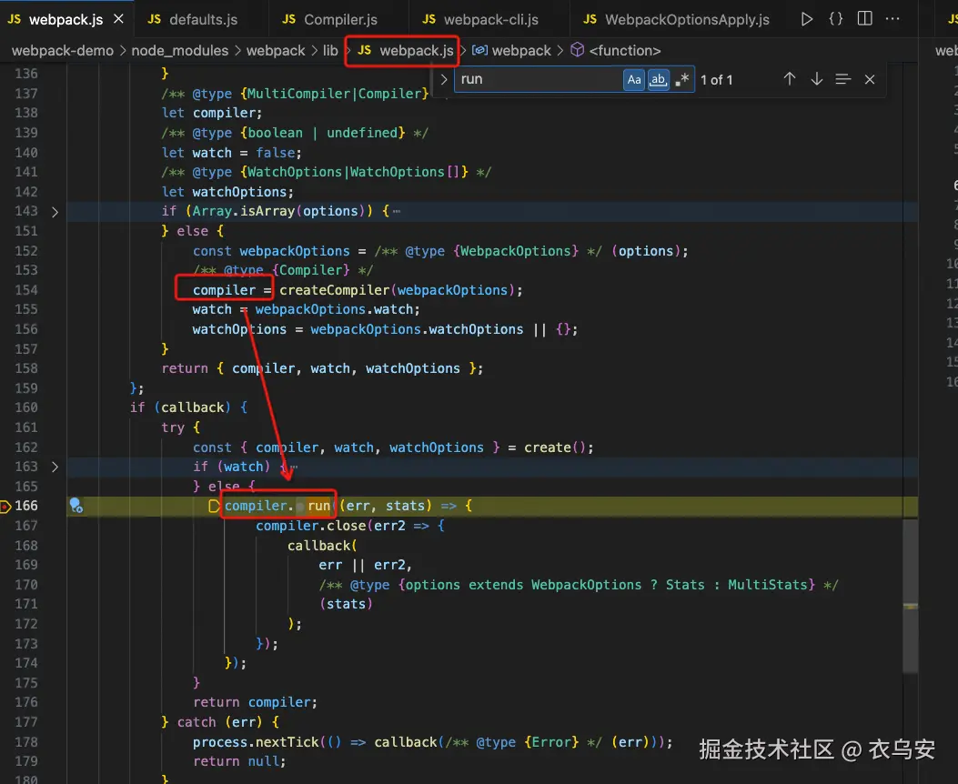Image resolution: width=958 pixels, height=784 pixels.
Task: Click 'let compiler;' on line 138
Action: (x=211, y=113)
